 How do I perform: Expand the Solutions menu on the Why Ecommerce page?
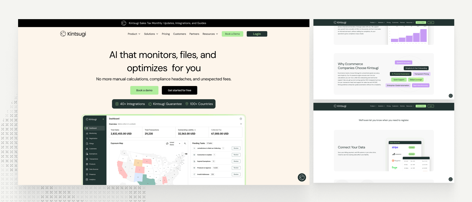[382, 23]
